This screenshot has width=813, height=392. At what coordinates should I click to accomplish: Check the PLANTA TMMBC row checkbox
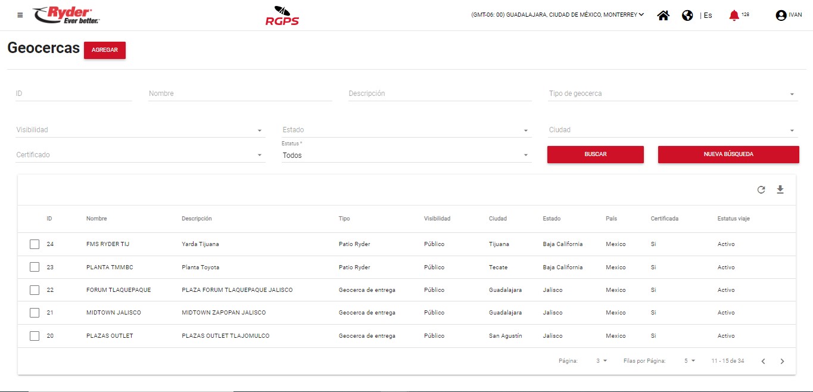pyautogui.click(x=35, y=267)
